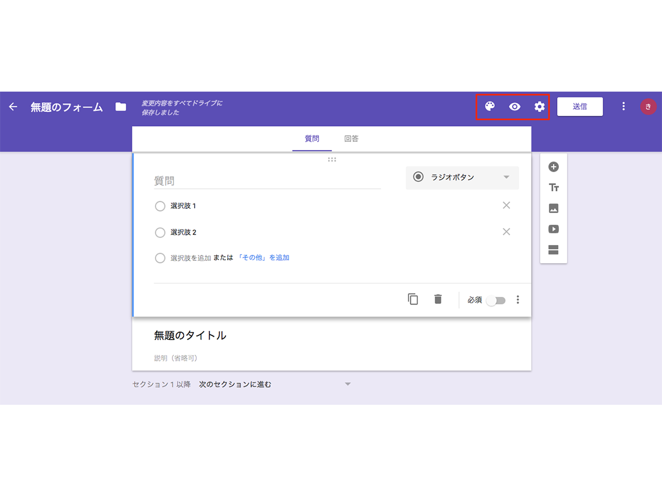
Task: Click the 無題のフォーム form title
Action: [x=66, y=107]
